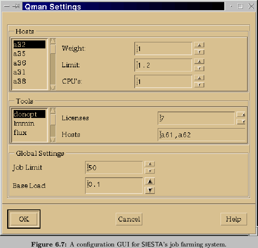Click Hosts list scrollbar down arrow
258x248 pixels.
point(53,87)
